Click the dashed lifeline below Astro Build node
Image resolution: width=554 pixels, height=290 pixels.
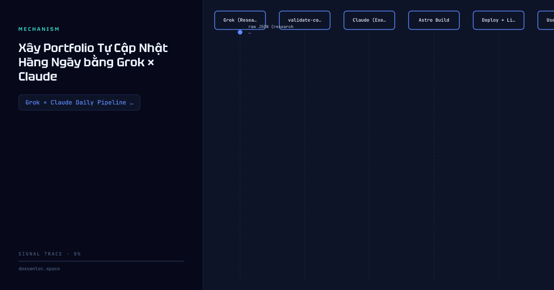coord(434,154)
